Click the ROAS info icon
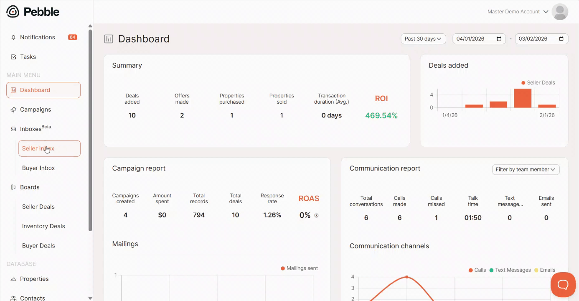 click(316, 216)
